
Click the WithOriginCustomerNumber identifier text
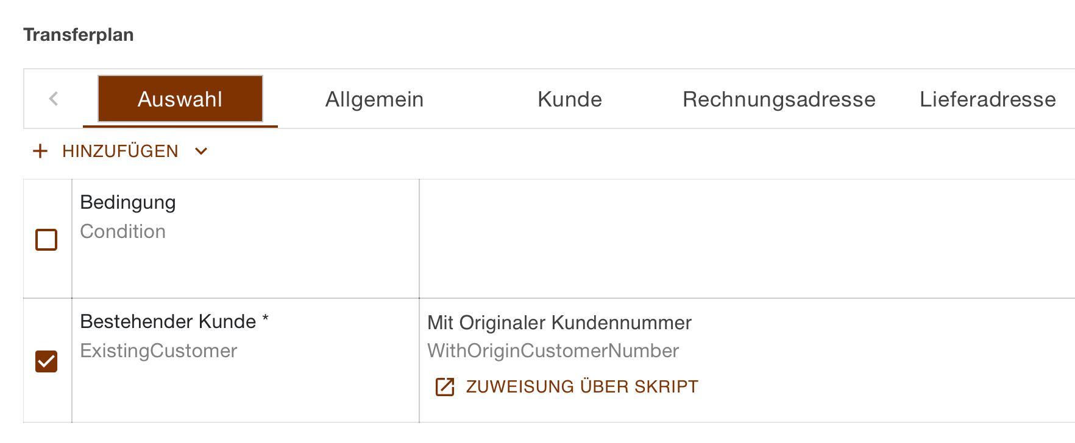[553, 351]
